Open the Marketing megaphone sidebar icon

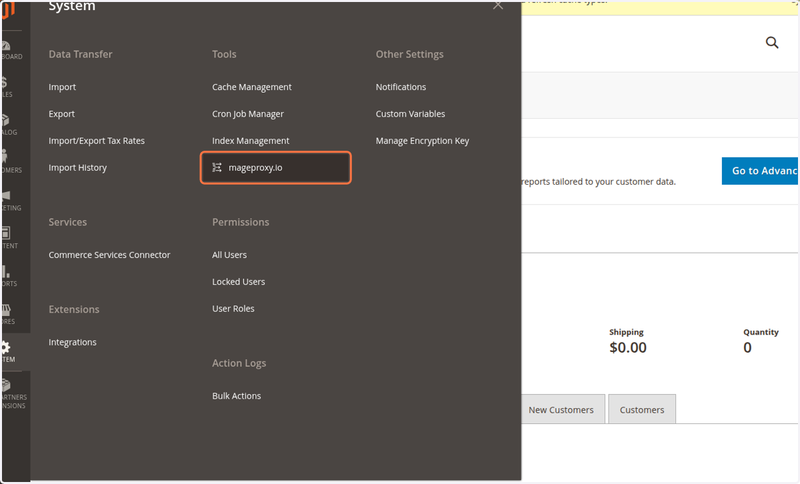[6, 195]
